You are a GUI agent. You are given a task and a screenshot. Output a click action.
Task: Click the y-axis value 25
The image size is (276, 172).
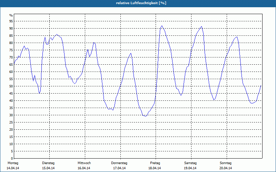coord(11,122)
